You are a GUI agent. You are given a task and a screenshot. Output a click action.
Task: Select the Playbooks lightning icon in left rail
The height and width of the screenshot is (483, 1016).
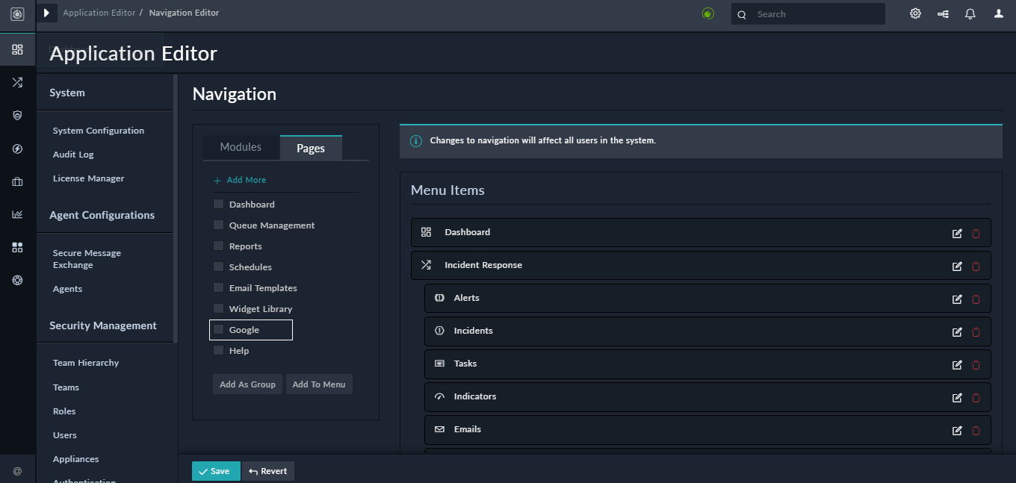point(17,149)
